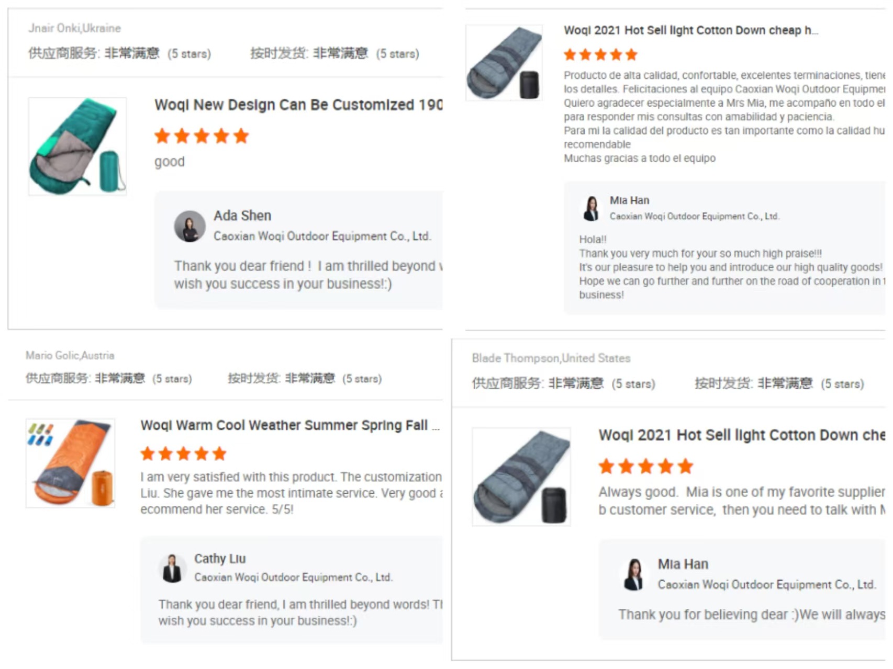Click reviewer name Mario Golic, Austria
The height and width of the screenshot is (669, 893).
(70, 356)
